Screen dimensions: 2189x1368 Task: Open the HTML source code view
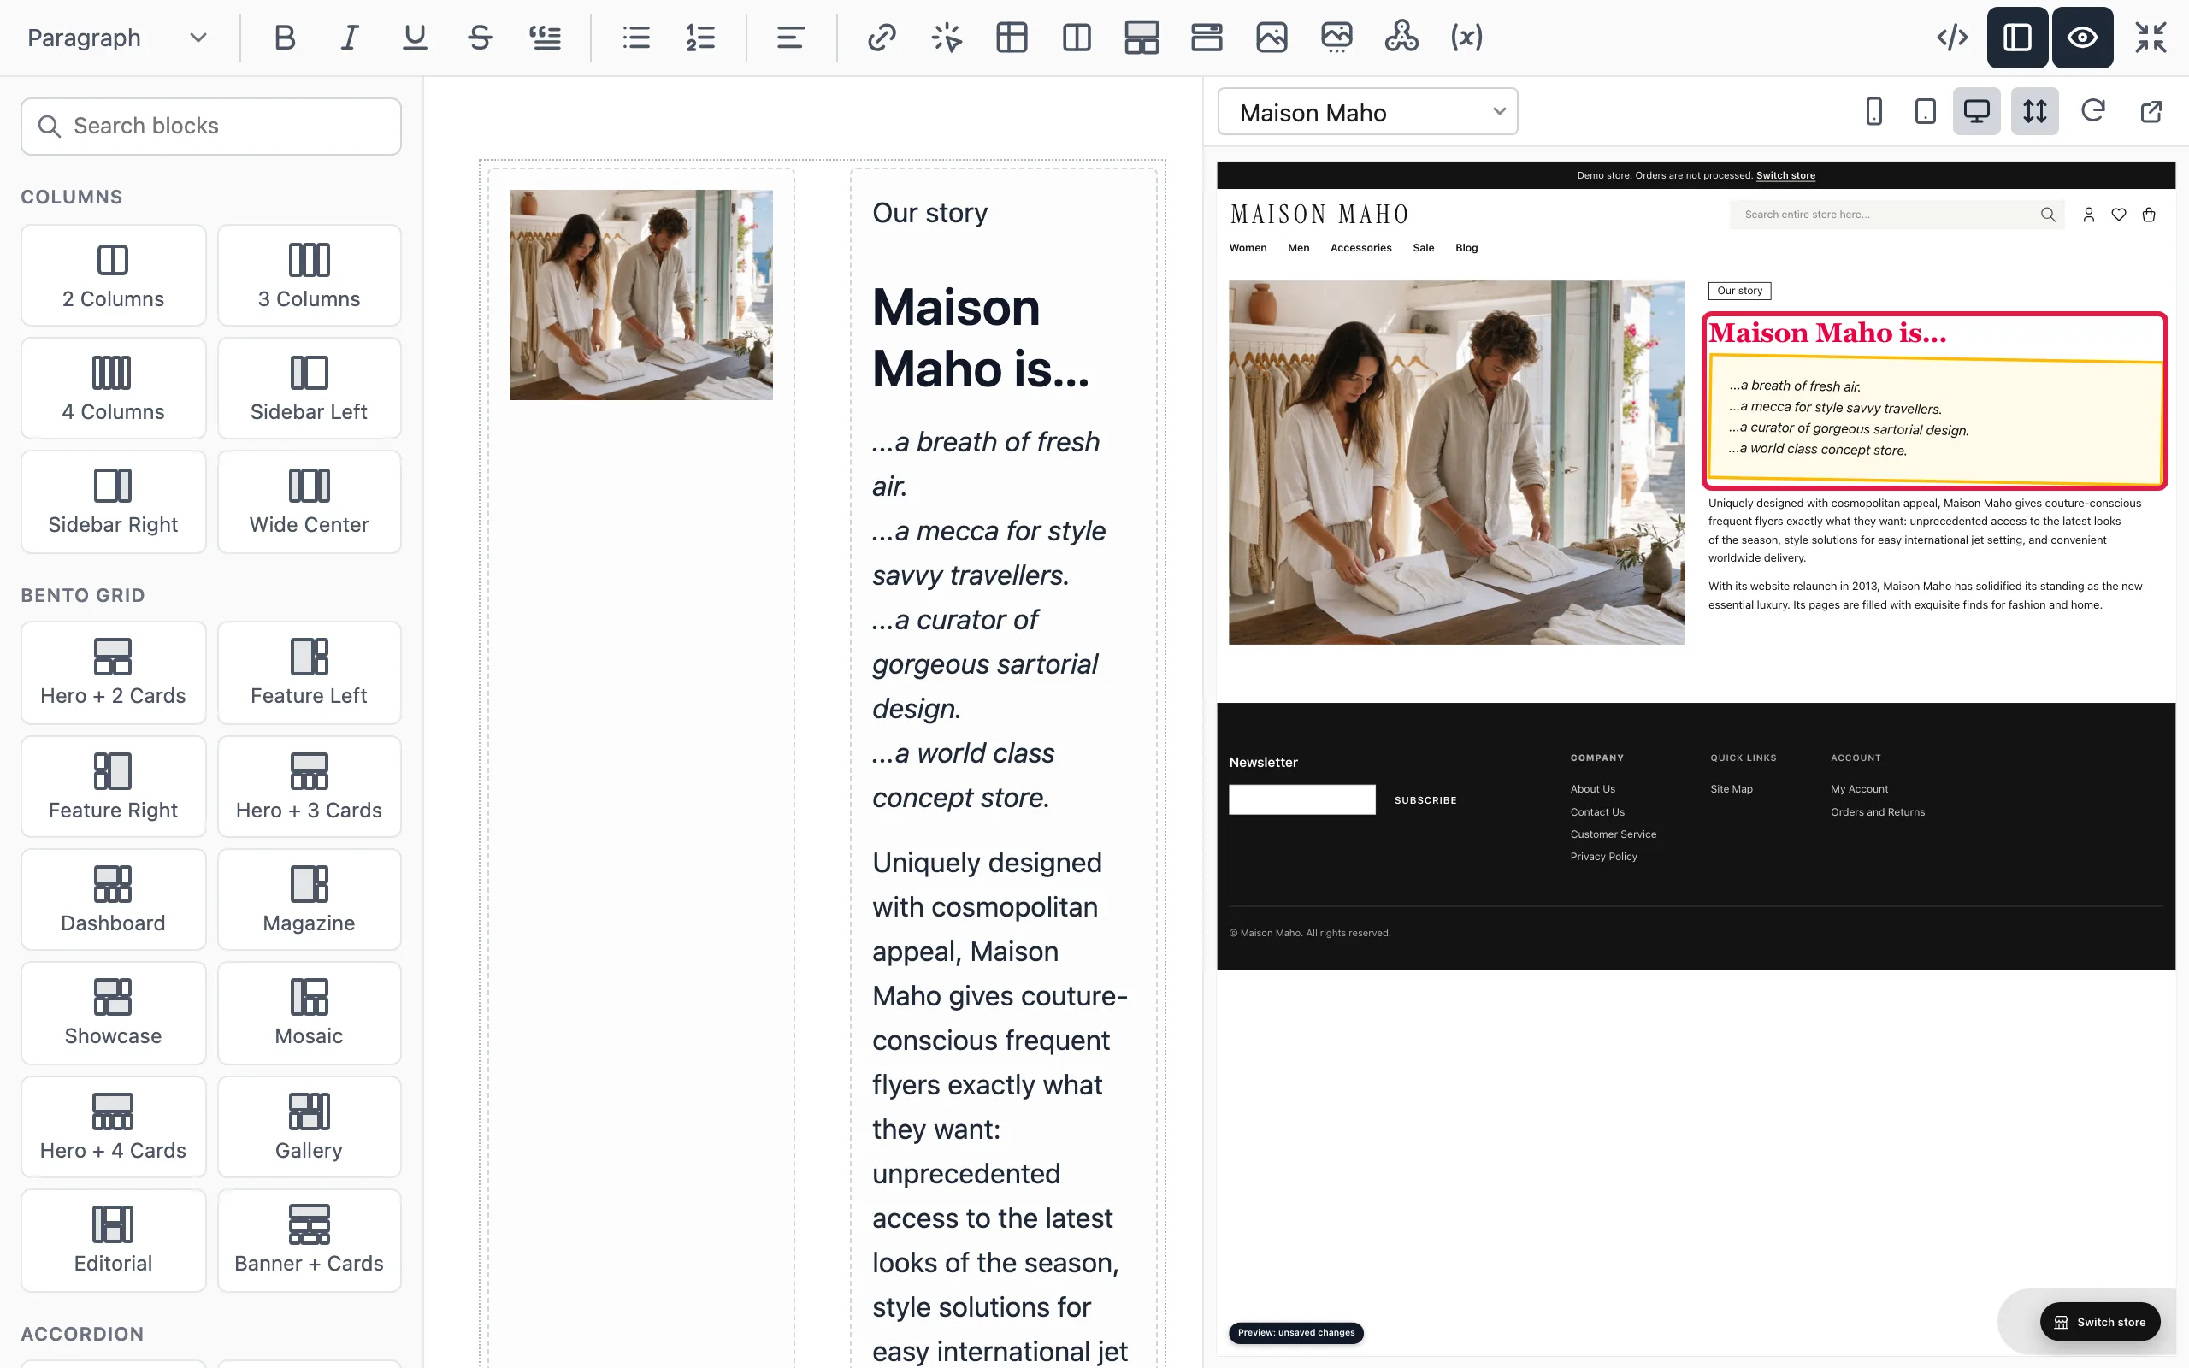point(1952,37)
